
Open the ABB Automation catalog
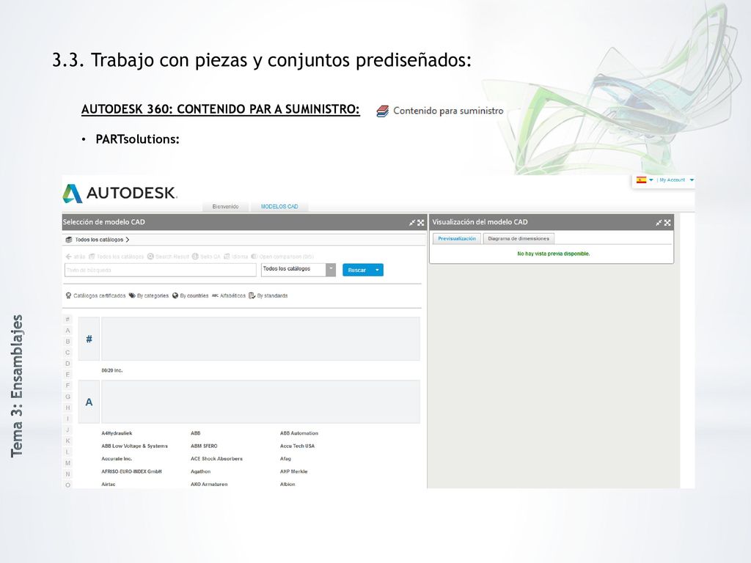pos(299,433)
